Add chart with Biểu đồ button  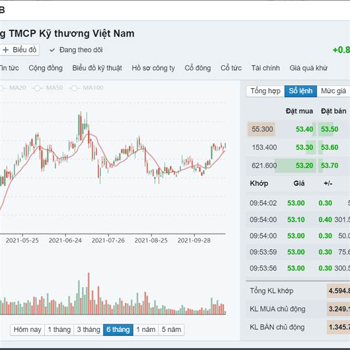[20, 50]
